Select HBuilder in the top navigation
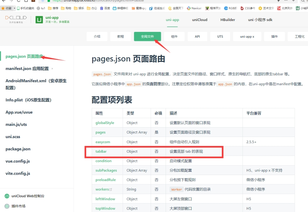 coord(228,20)
